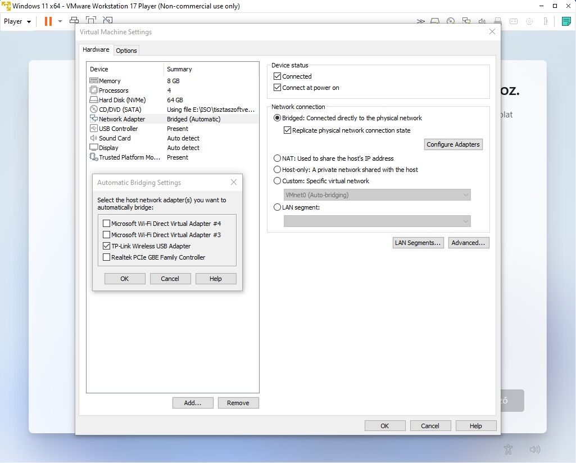Screen dimensions: 576x463
Task: Select the Network Adapter device row
Action: [174, 119]
